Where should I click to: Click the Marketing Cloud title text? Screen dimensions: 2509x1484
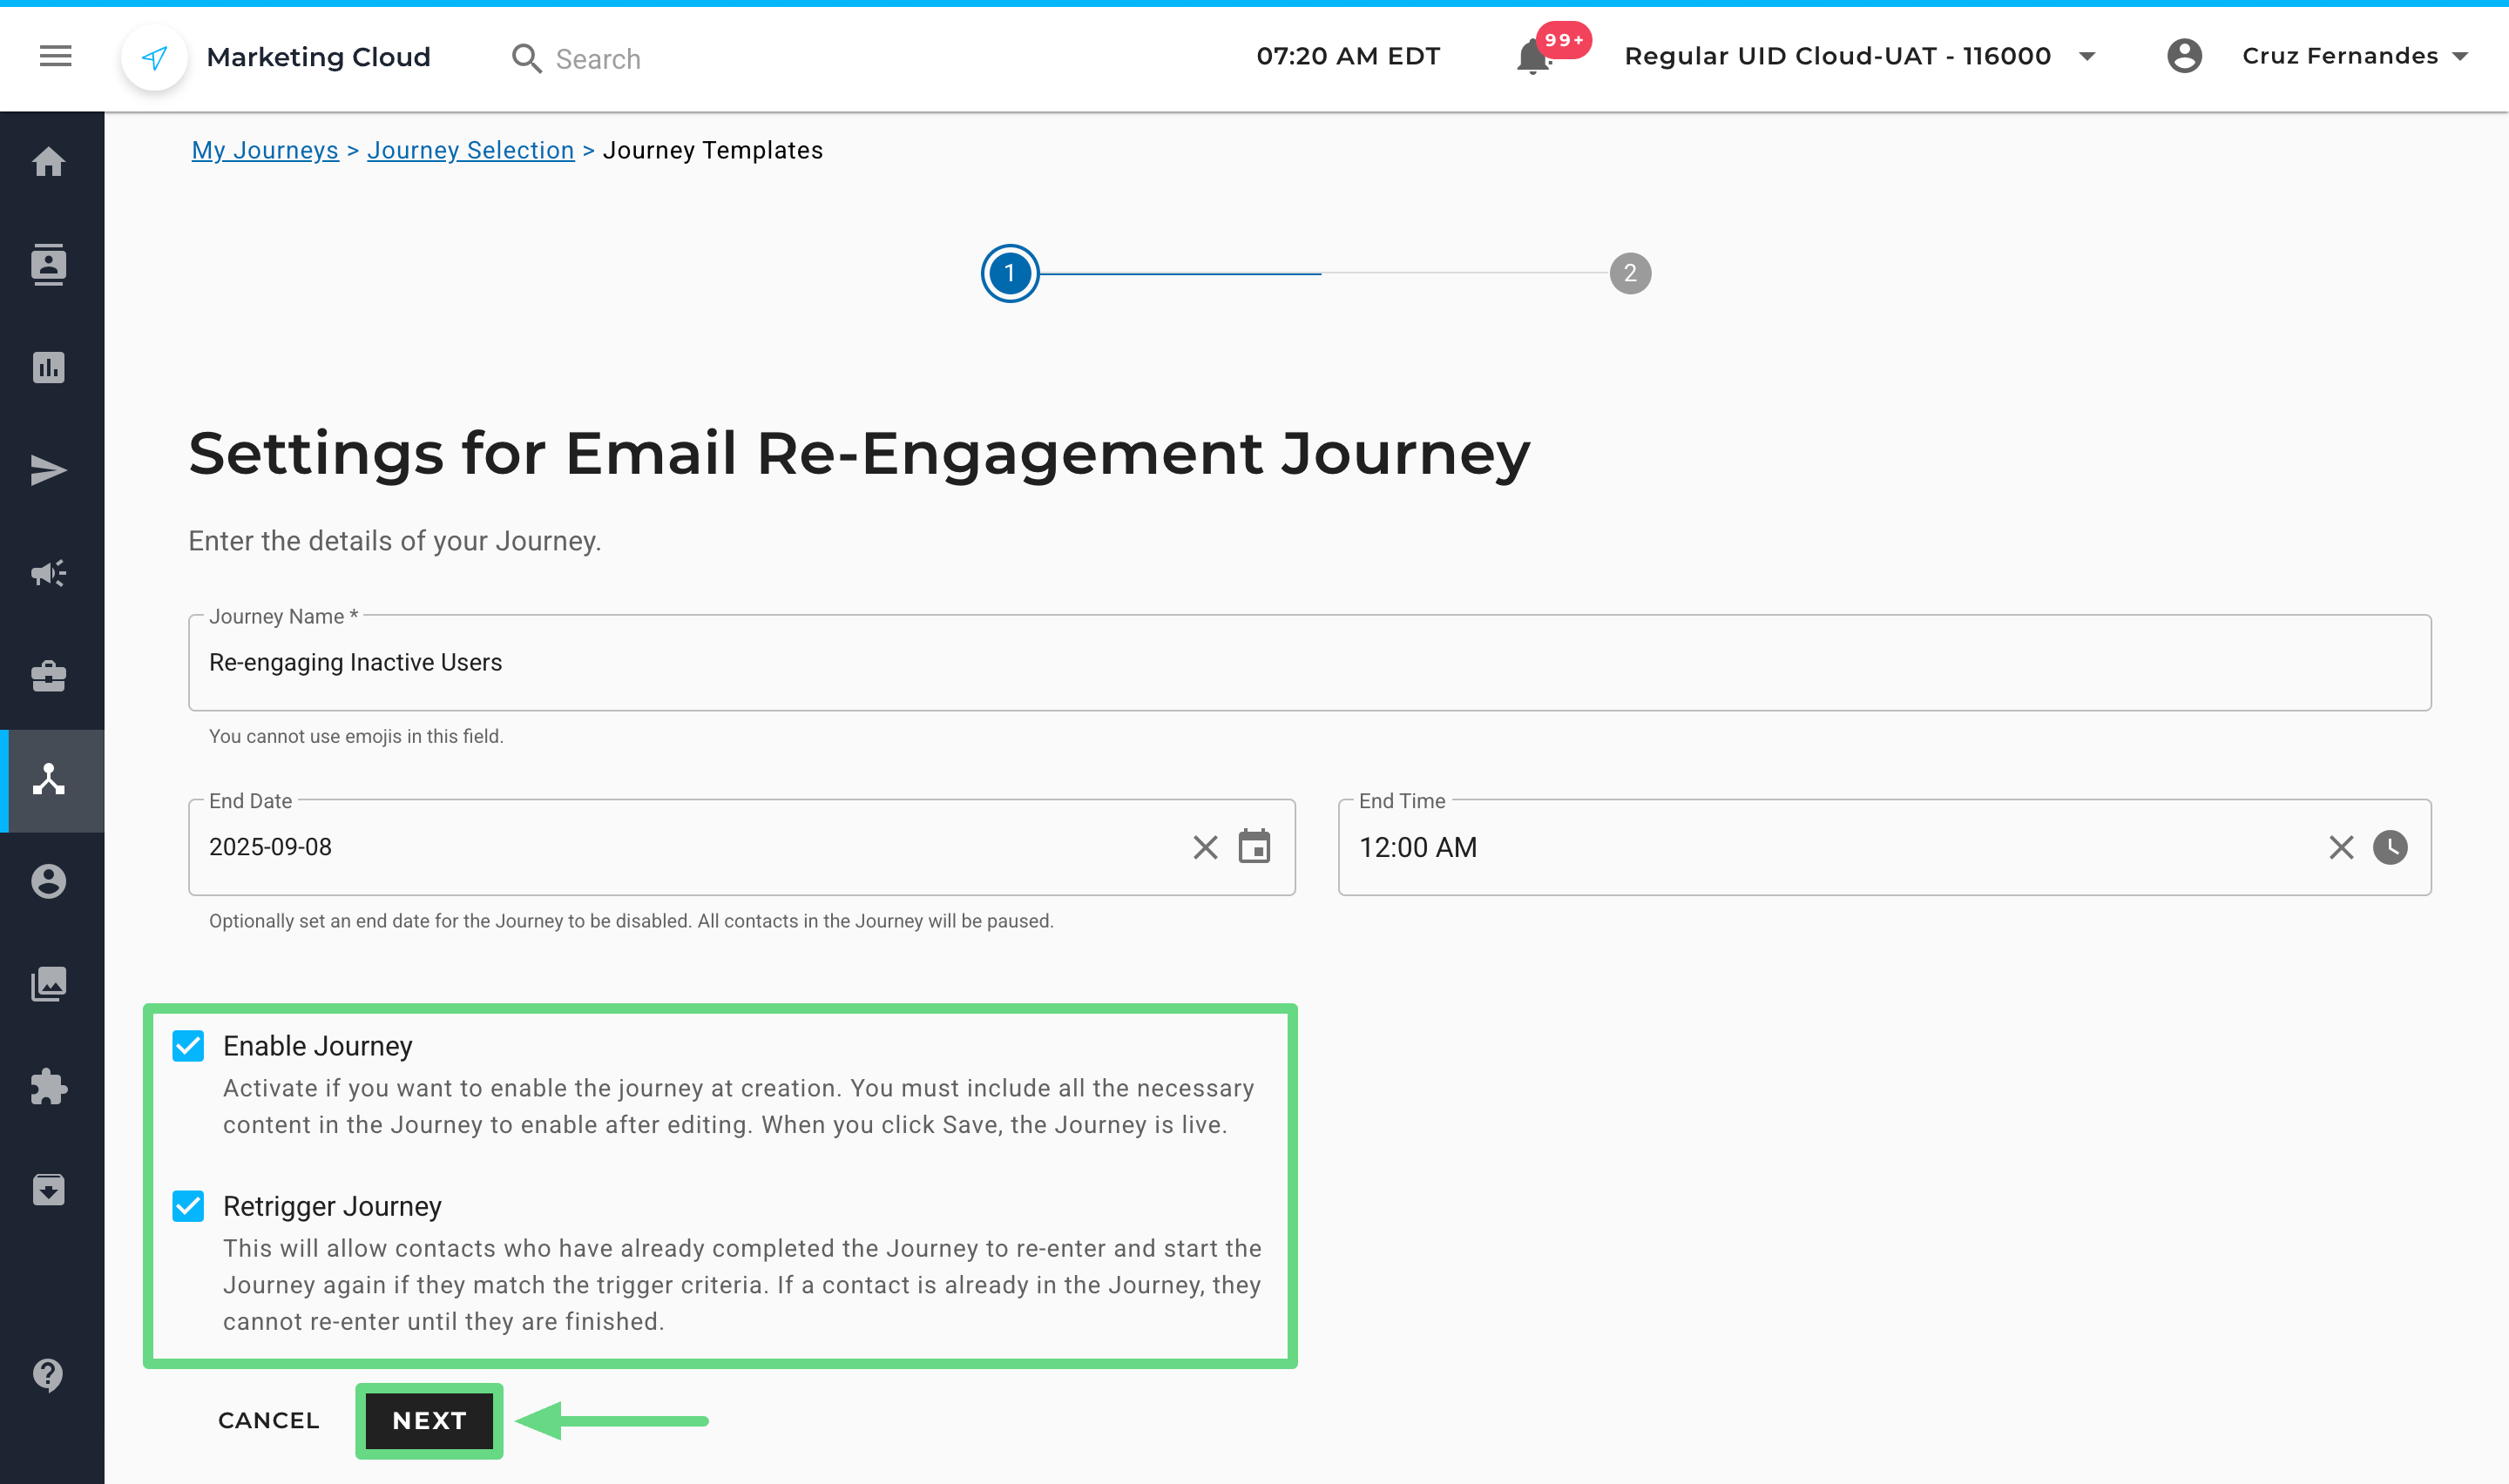point(318,57)
